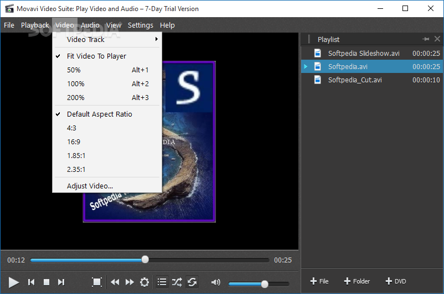Stop the video playback
The height and width of the screenshot is (294, 444).
click(47, 282)
